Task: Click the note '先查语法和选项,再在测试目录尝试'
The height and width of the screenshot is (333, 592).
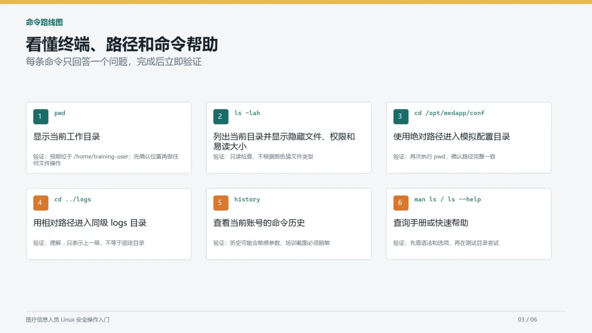Action: pyautogui.click(x=446, y=243)
